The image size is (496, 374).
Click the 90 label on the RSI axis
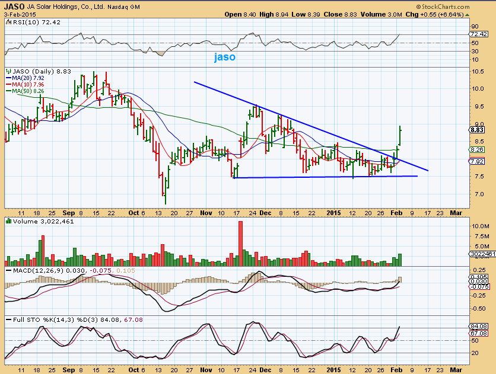tap(475, 27)
